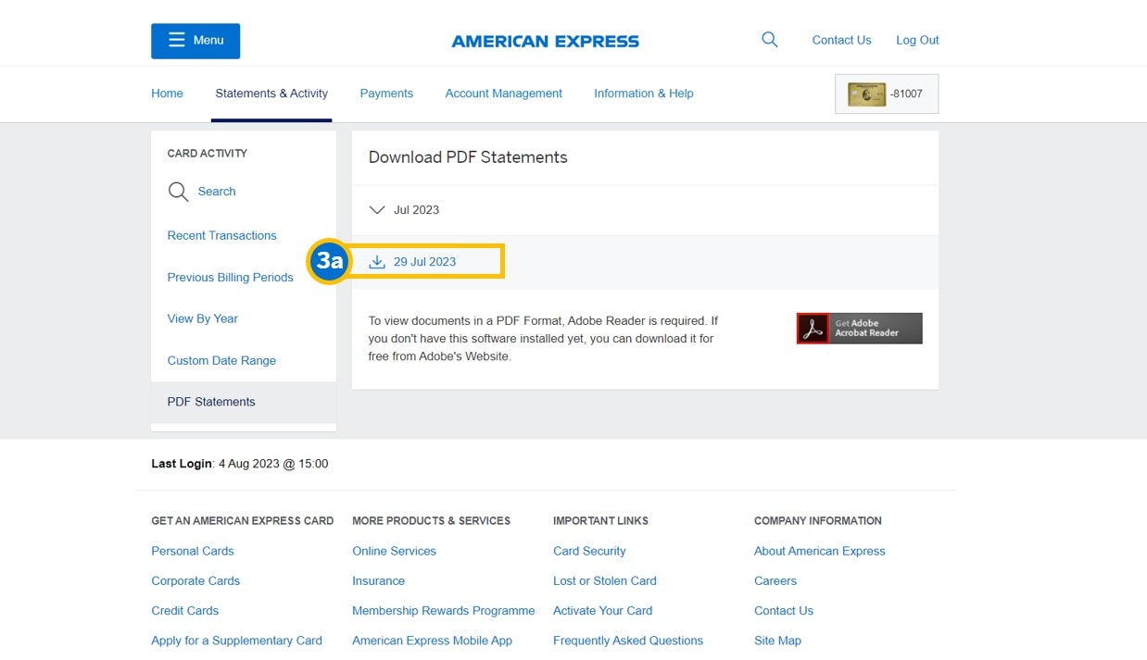Open the Account Management dropdown
1147x660 pixels.
[x=503, y=93]
